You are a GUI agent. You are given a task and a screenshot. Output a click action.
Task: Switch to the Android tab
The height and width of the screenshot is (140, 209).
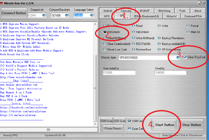click(x=108, y=11)
